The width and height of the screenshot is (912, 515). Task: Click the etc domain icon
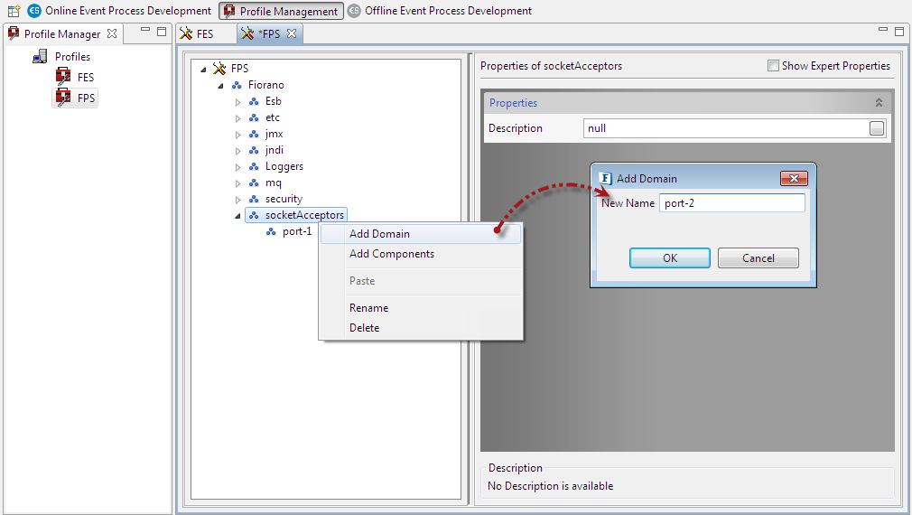point(254,117)
